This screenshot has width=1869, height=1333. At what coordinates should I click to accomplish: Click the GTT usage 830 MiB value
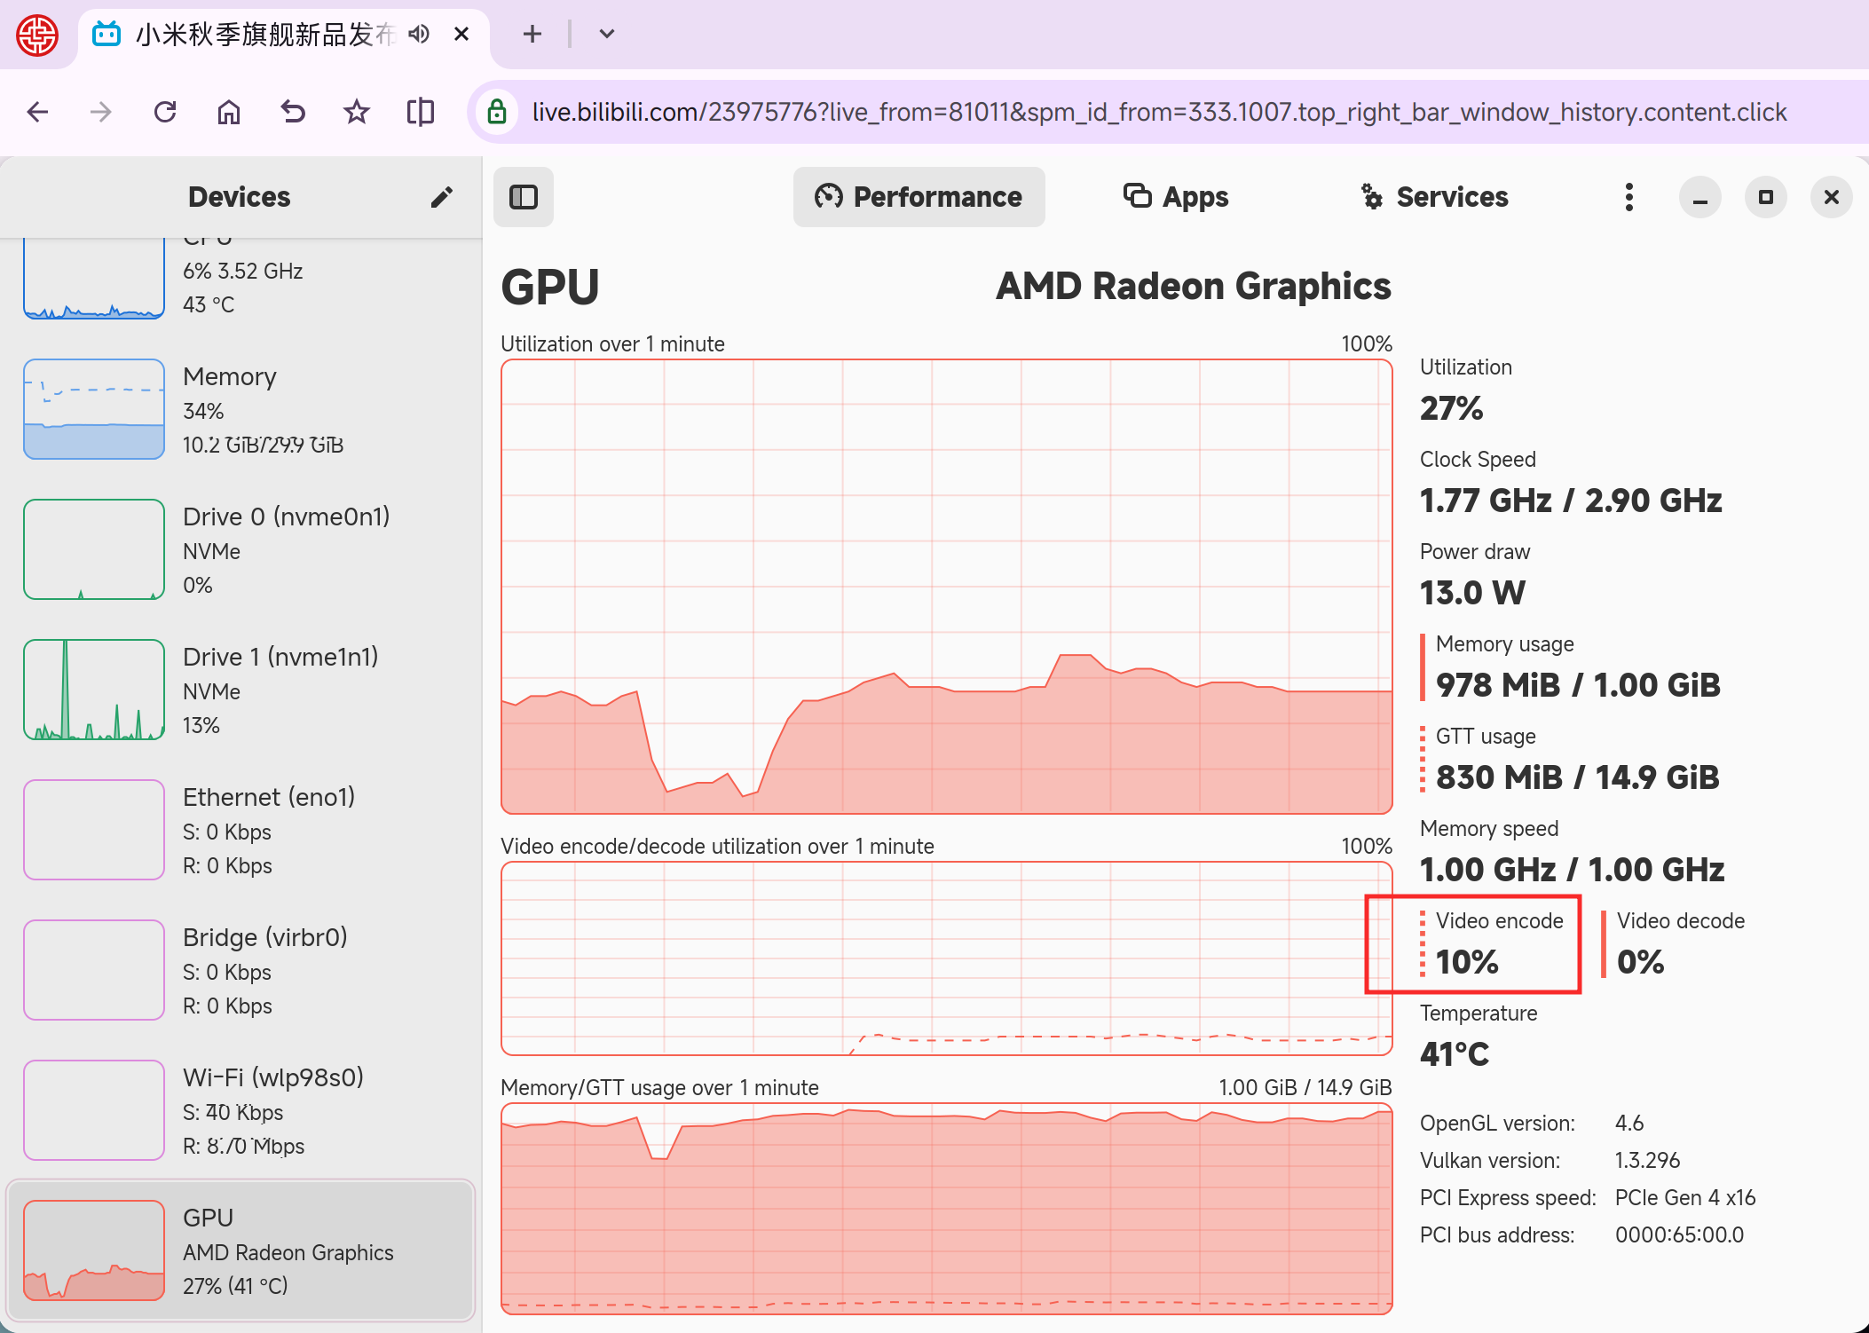pos(1578,777)
